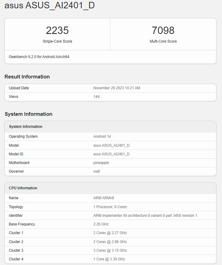
Task: Select the 2 Cores @ 2.27 GHz value
Action: [110, 233]
